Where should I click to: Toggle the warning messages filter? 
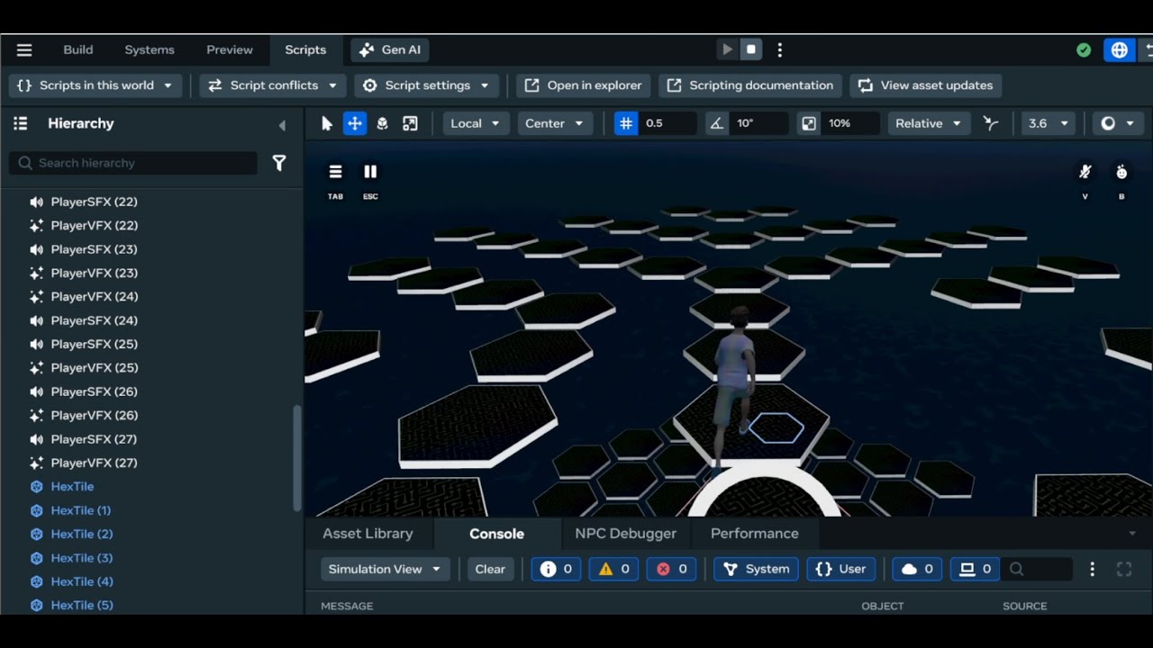(613, 569)
